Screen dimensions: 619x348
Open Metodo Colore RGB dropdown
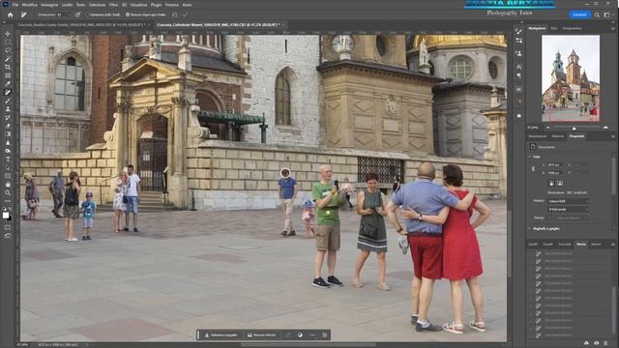click(x=568, y=201)
